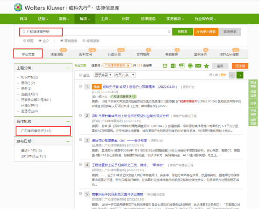Expand the 知识产权(2) category
The image size is (259, 209).
point(18,77)
